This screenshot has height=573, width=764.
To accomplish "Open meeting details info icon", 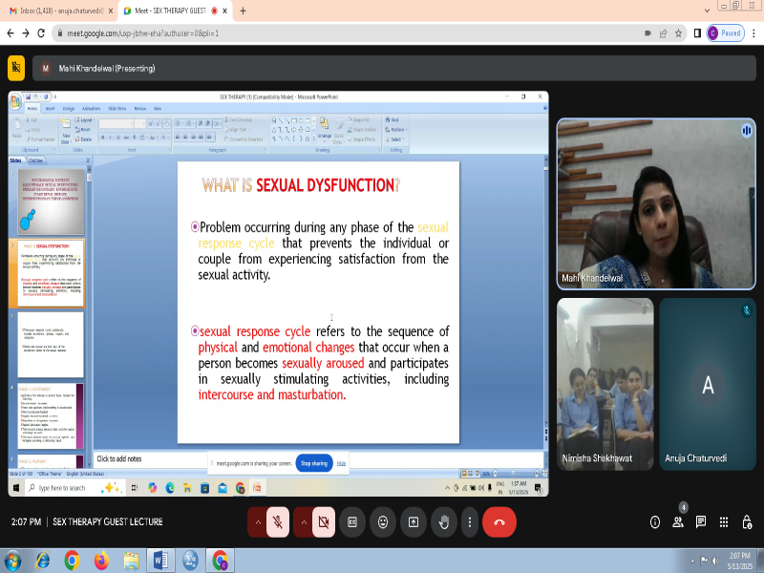I will [655, 522].
